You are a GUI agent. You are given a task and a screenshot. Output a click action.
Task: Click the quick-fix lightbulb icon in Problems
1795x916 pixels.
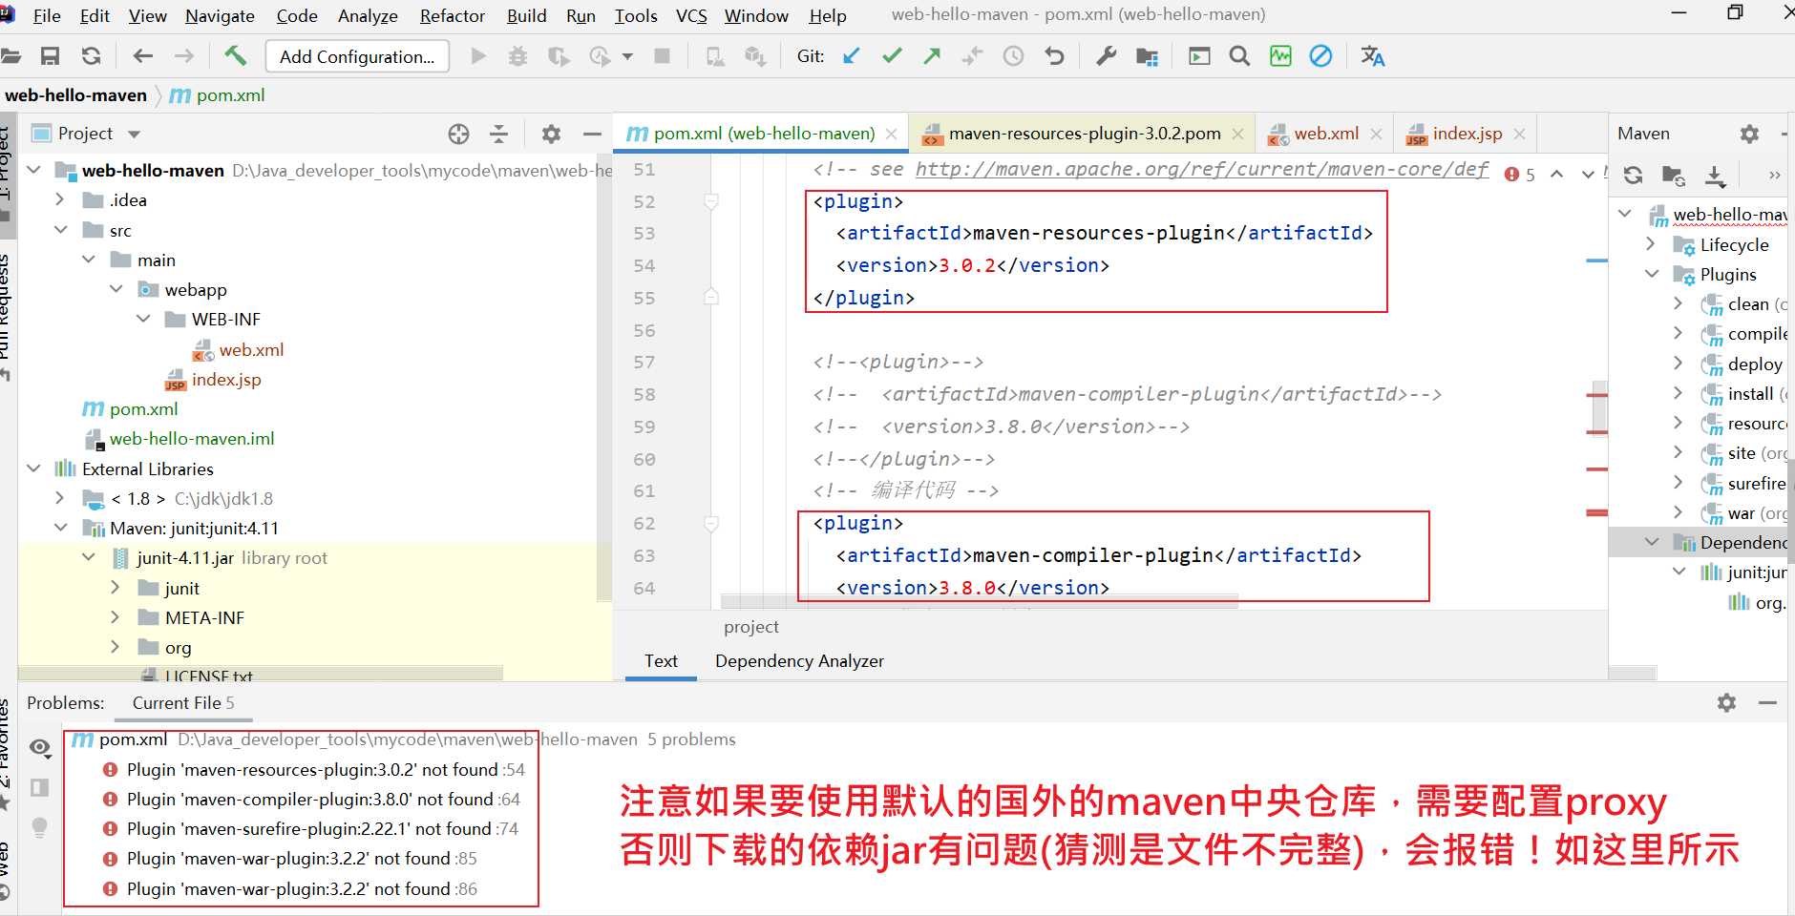coord(40,827)
